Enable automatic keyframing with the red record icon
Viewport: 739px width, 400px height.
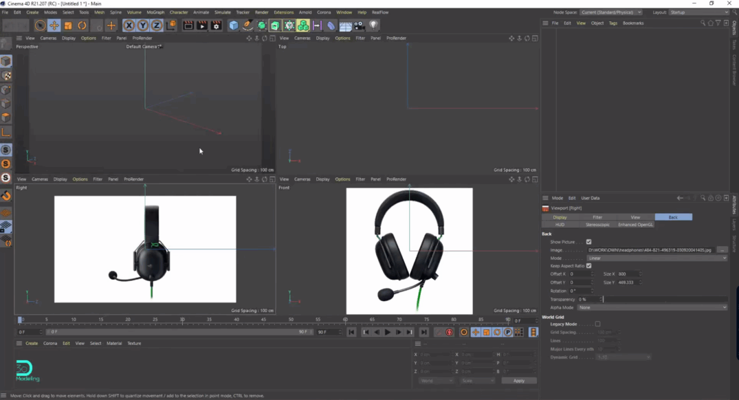(449, 332)
